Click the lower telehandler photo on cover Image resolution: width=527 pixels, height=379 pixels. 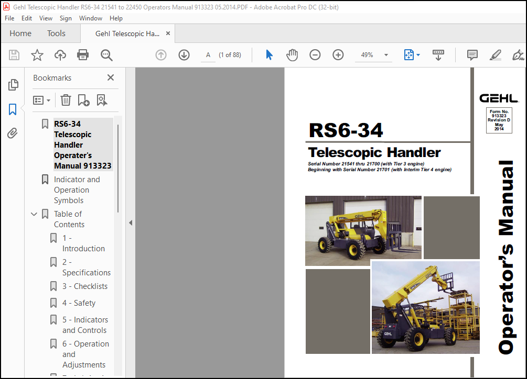click(425, 308)
